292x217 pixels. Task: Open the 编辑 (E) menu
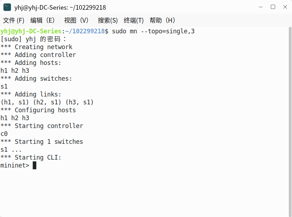[42, 20]
